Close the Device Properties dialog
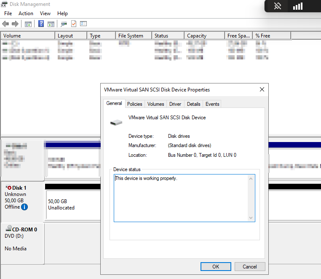 point(262,89)
